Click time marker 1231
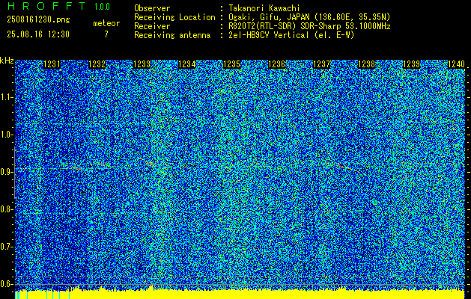This screenshot has width=471, height=299. pos(52,64)
